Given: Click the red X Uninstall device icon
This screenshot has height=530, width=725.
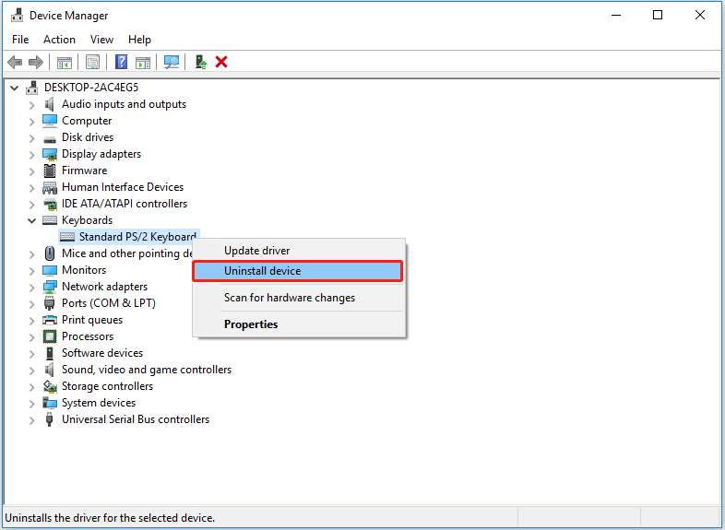Looking at the screenshot, I should click(x=221, y=62).
